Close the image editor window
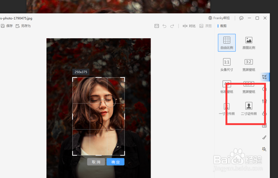Screen dimensions: 278x178 tap(265, 18)
